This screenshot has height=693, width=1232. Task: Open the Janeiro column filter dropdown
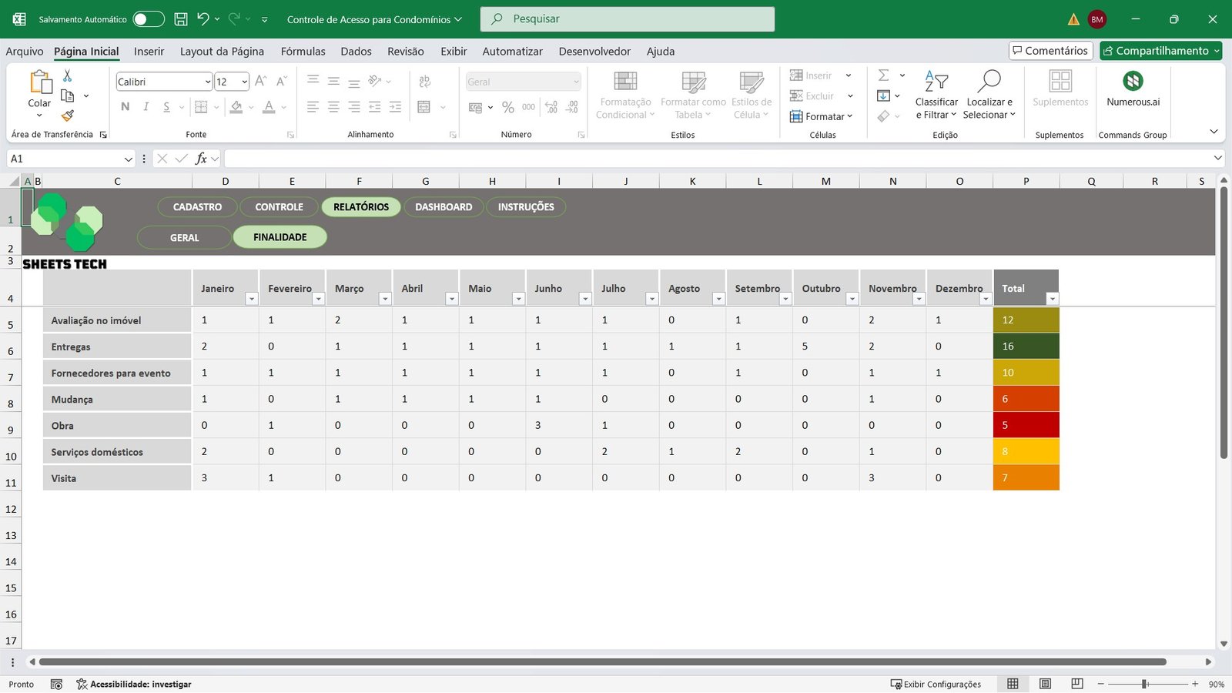click(x=251, y=299)
